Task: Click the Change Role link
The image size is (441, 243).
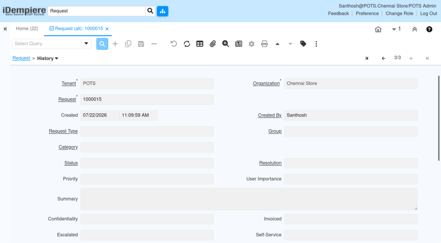Action: coord(399,13)
